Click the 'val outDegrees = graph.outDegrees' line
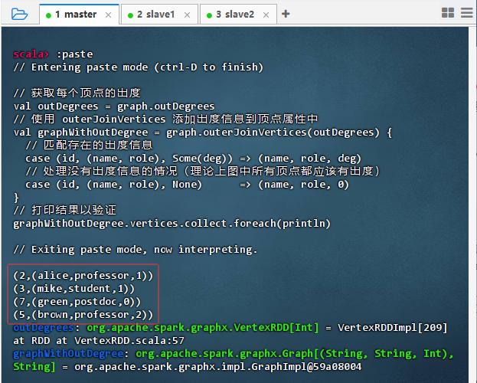This screenshot has width=477, height=383. click(114, 106)
